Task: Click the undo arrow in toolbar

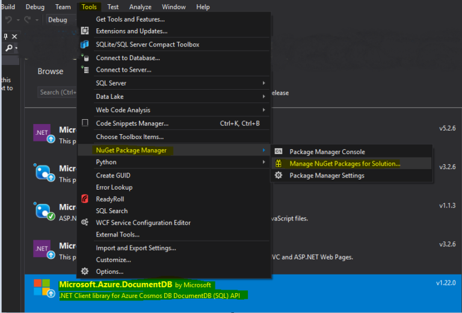Action: pos(9,20)
